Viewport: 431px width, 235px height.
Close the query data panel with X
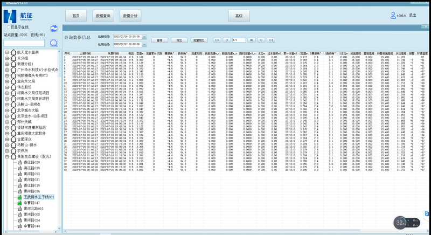(426, 26)
